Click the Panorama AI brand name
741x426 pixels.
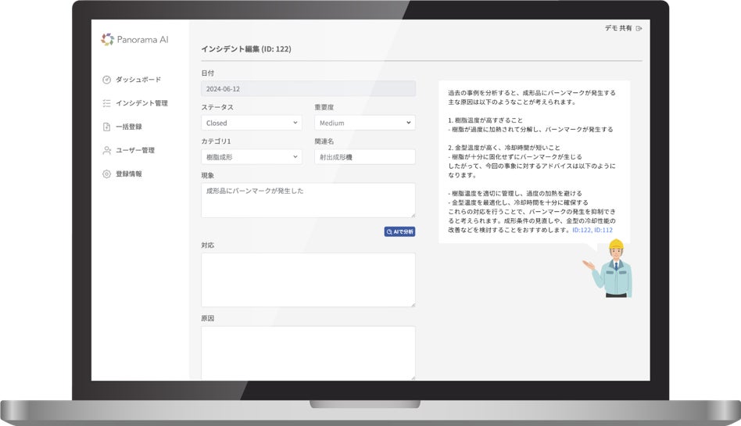tap(143, 40)
